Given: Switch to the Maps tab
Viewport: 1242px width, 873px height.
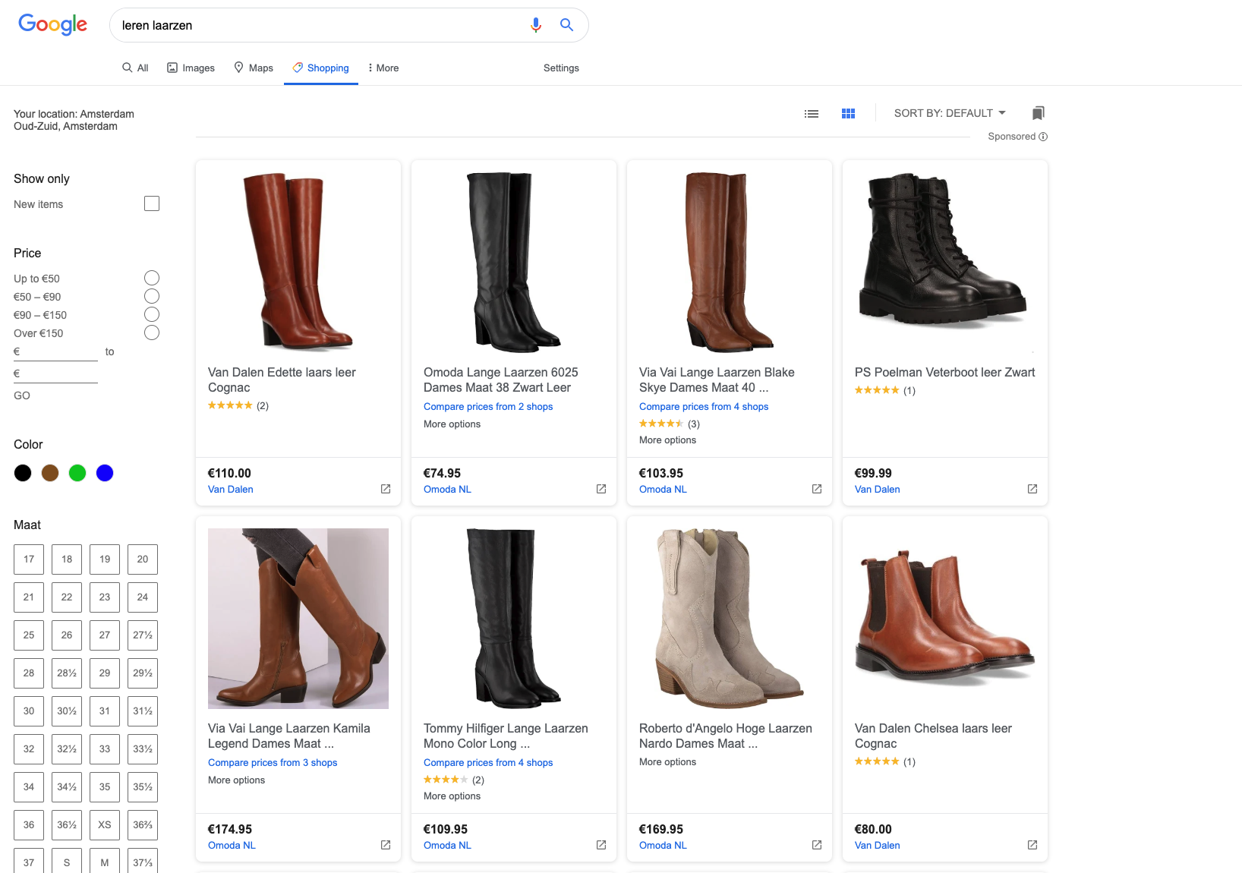Looking at the screenshot, I should (x=254, y=68).
